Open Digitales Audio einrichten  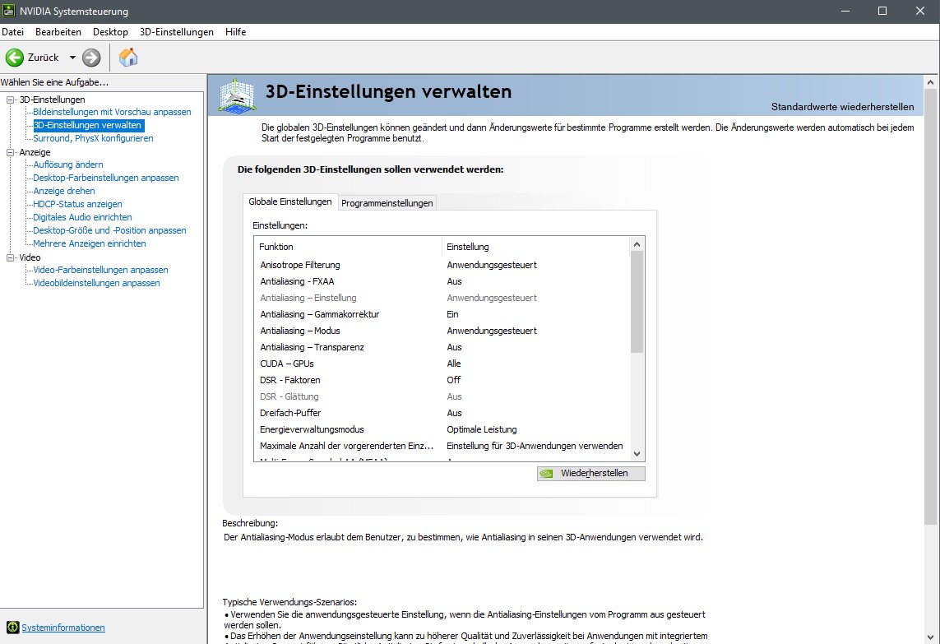tap(82, 217)
